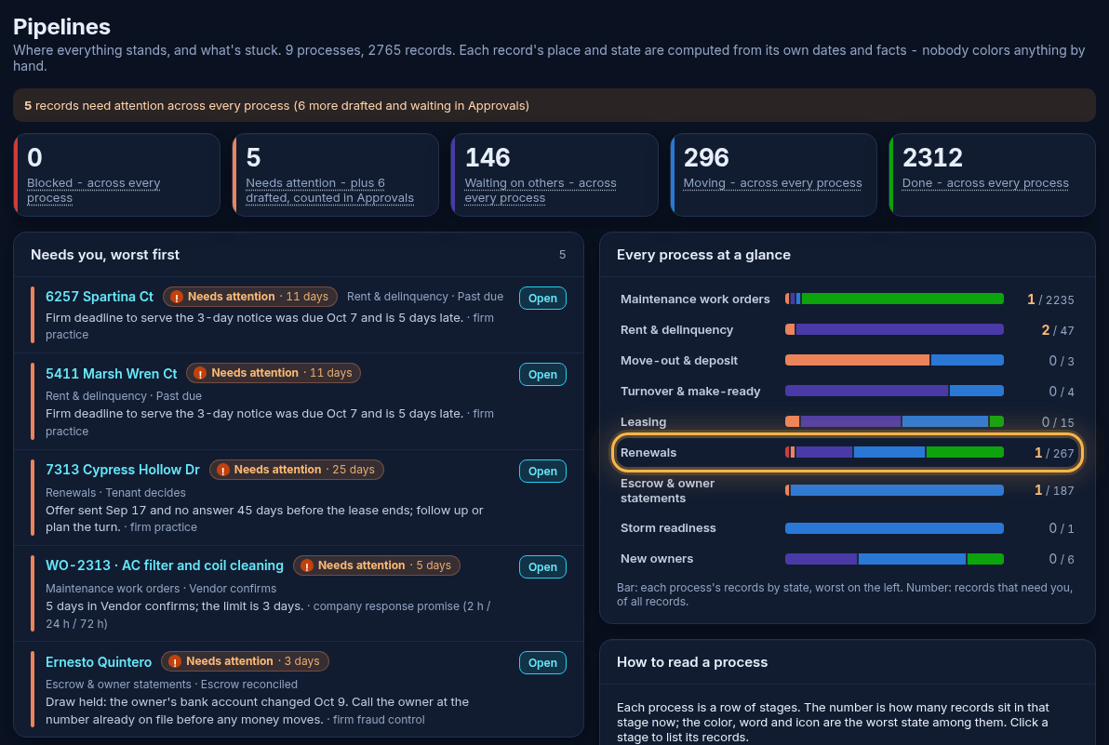The width and height of the screenshot is (1109, 745).
Task: Open the 7313 Cypress Hollow Dr record via its Open button
Action: (x=542, y=472)
